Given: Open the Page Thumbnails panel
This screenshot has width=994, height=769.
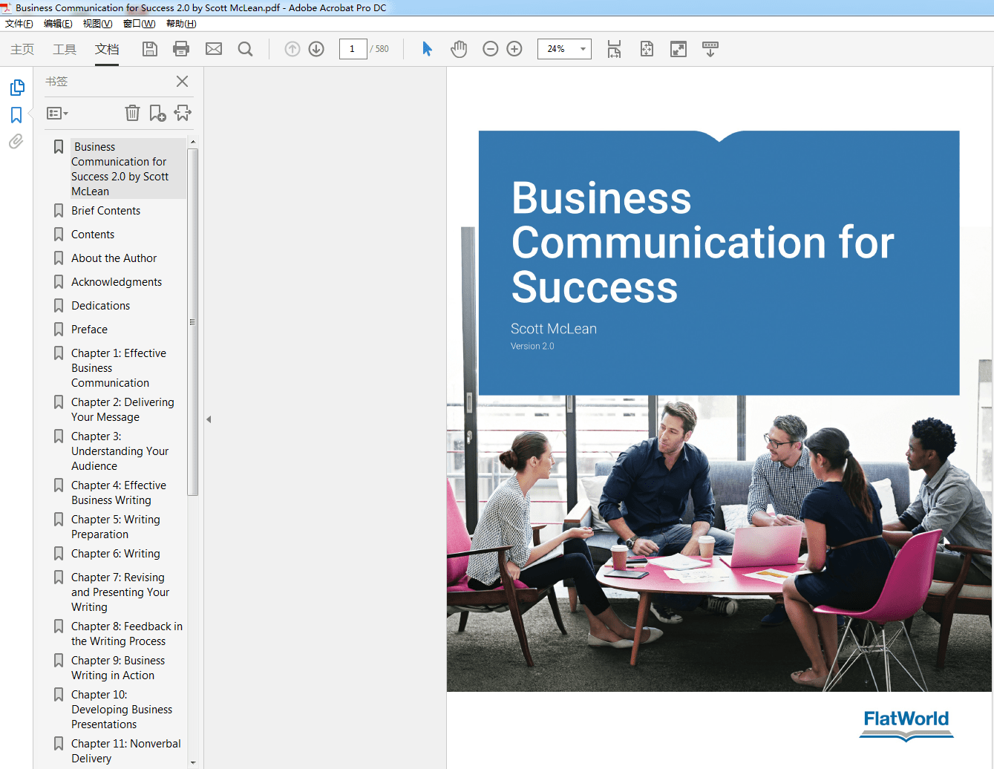Looking at the screenshot, I should click(16, 87).
